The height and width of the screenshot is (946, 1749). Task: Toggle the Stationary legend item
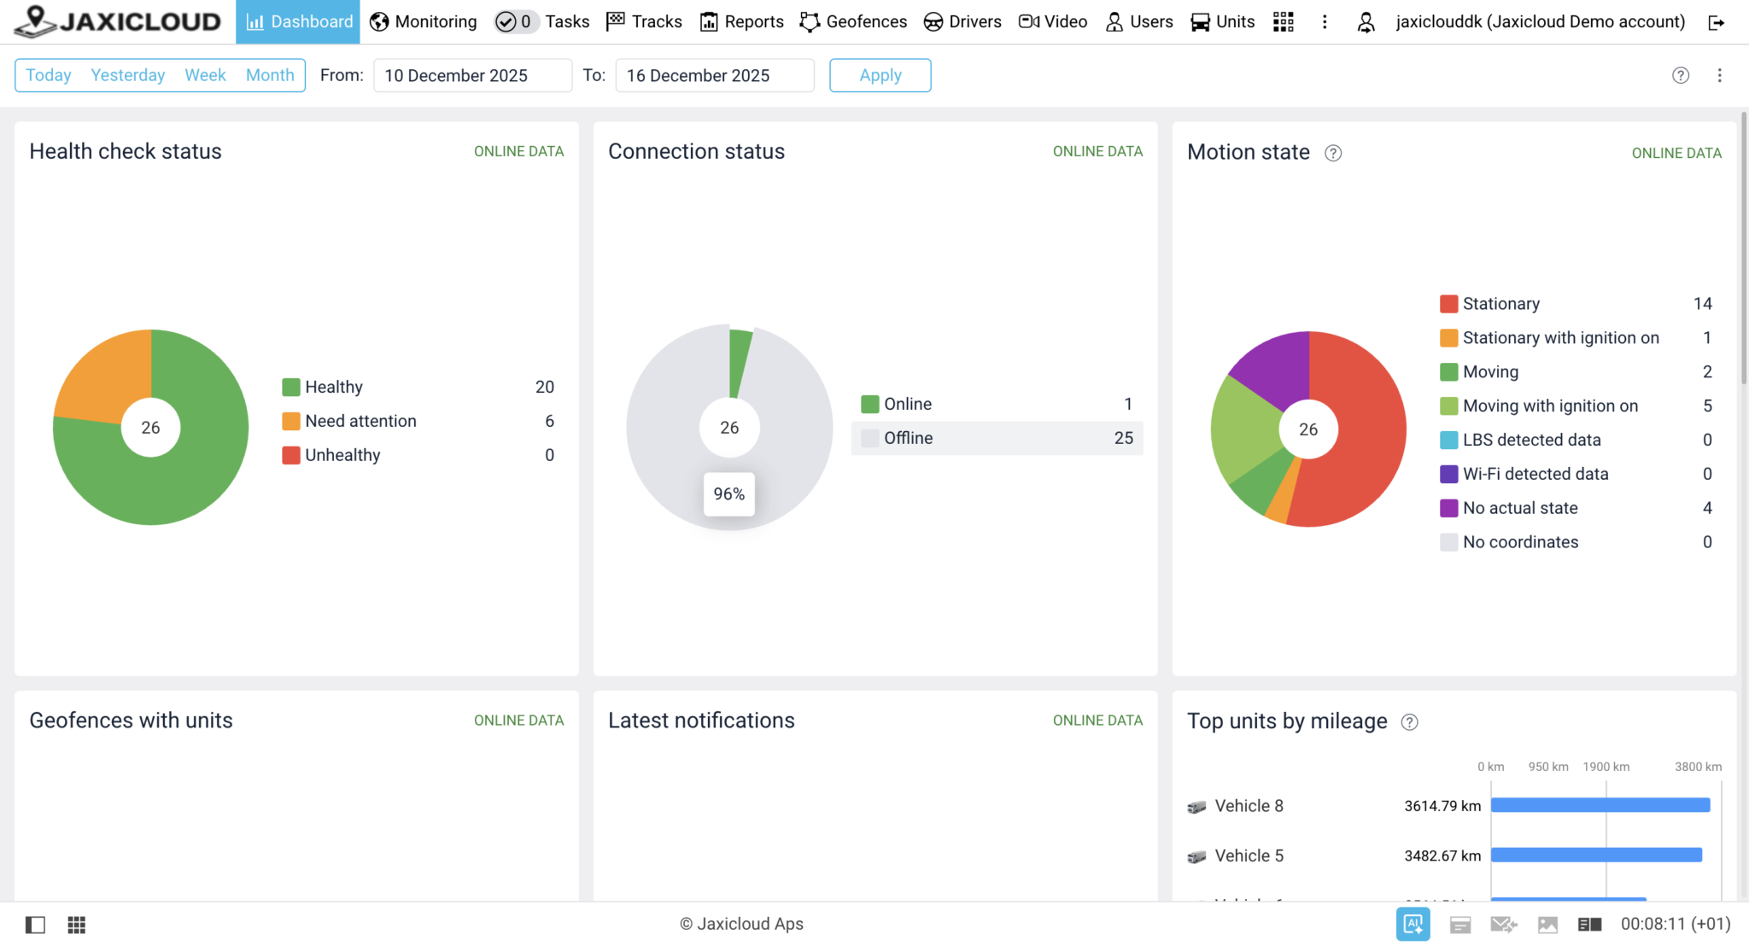1576,304
